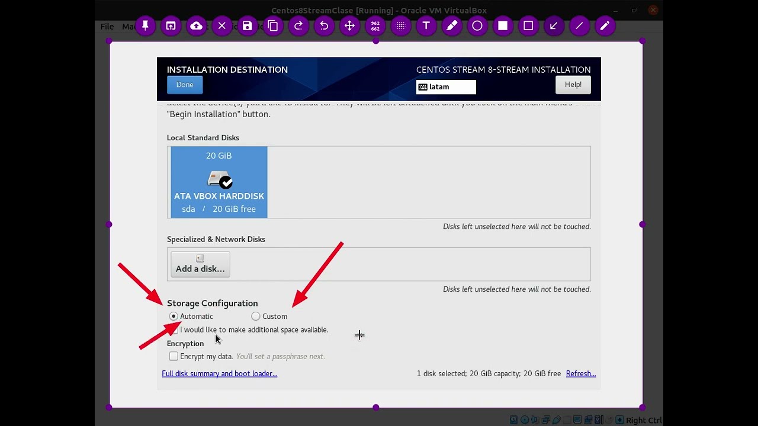758x426 pixels.
Task: Click the keyboard capture arrow status icon
Action: point(619,420)
